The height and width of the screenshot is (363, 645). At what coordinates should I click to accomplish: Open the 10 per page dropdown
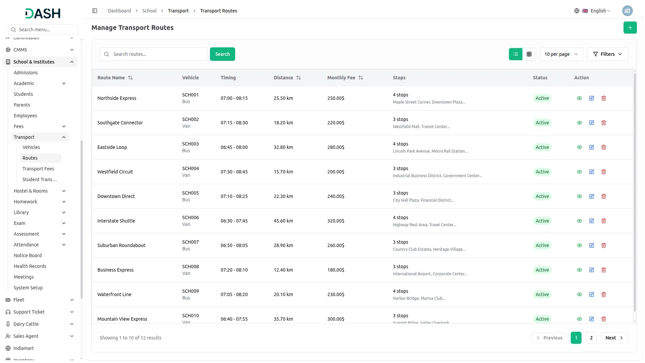(561, 54)
